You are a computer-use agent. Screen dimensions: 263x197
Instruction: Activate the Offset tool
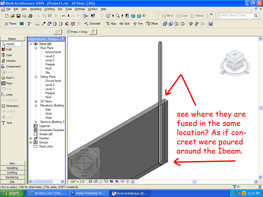point(152,24)
